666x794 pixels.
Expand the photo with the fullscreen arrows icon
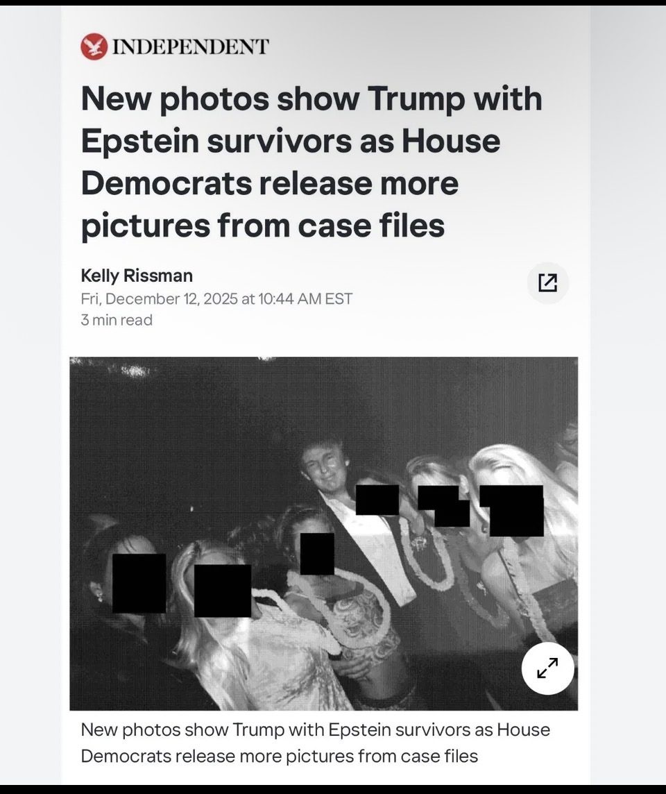click(547, 668)
